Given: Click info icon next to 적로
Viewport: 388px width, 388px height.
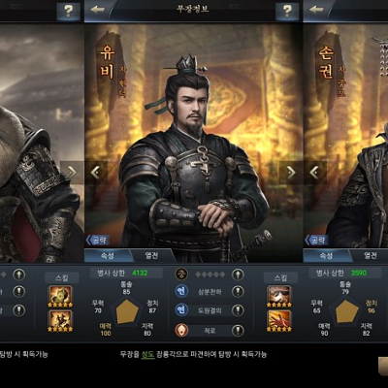Looking at the screenshot, I should [x=238, y=330].
